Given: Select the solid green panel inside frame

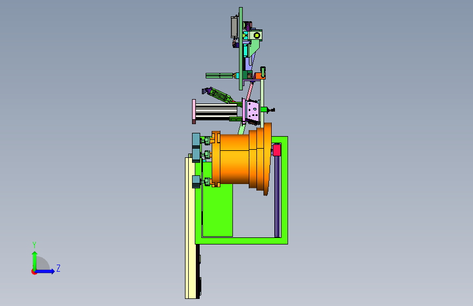Looking at the screenshot, I should pos(218,211).
